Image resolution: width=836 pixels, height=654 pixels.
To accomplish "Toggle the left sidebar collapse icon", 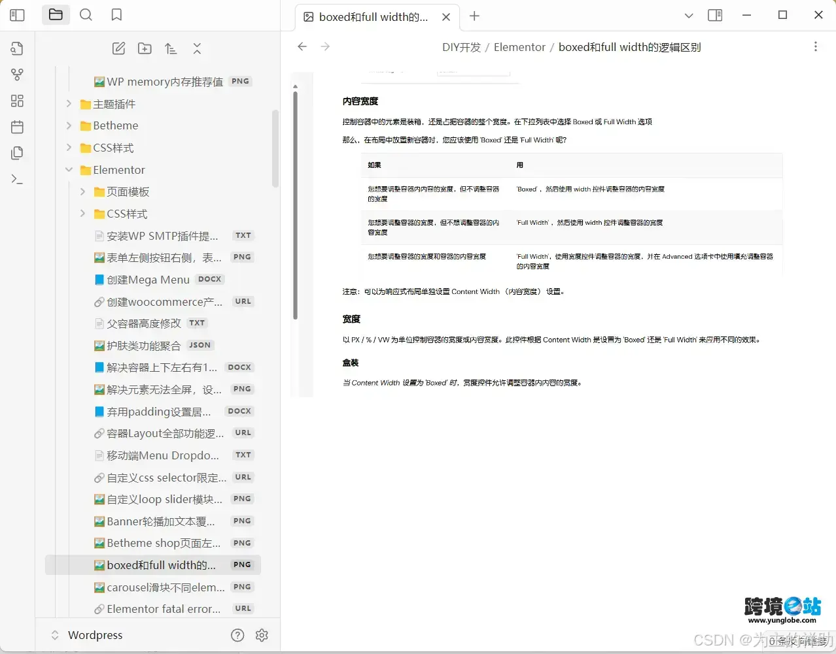I will [18, 15].
